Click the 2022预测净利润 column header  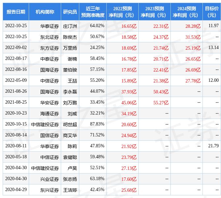click(123, 12)
